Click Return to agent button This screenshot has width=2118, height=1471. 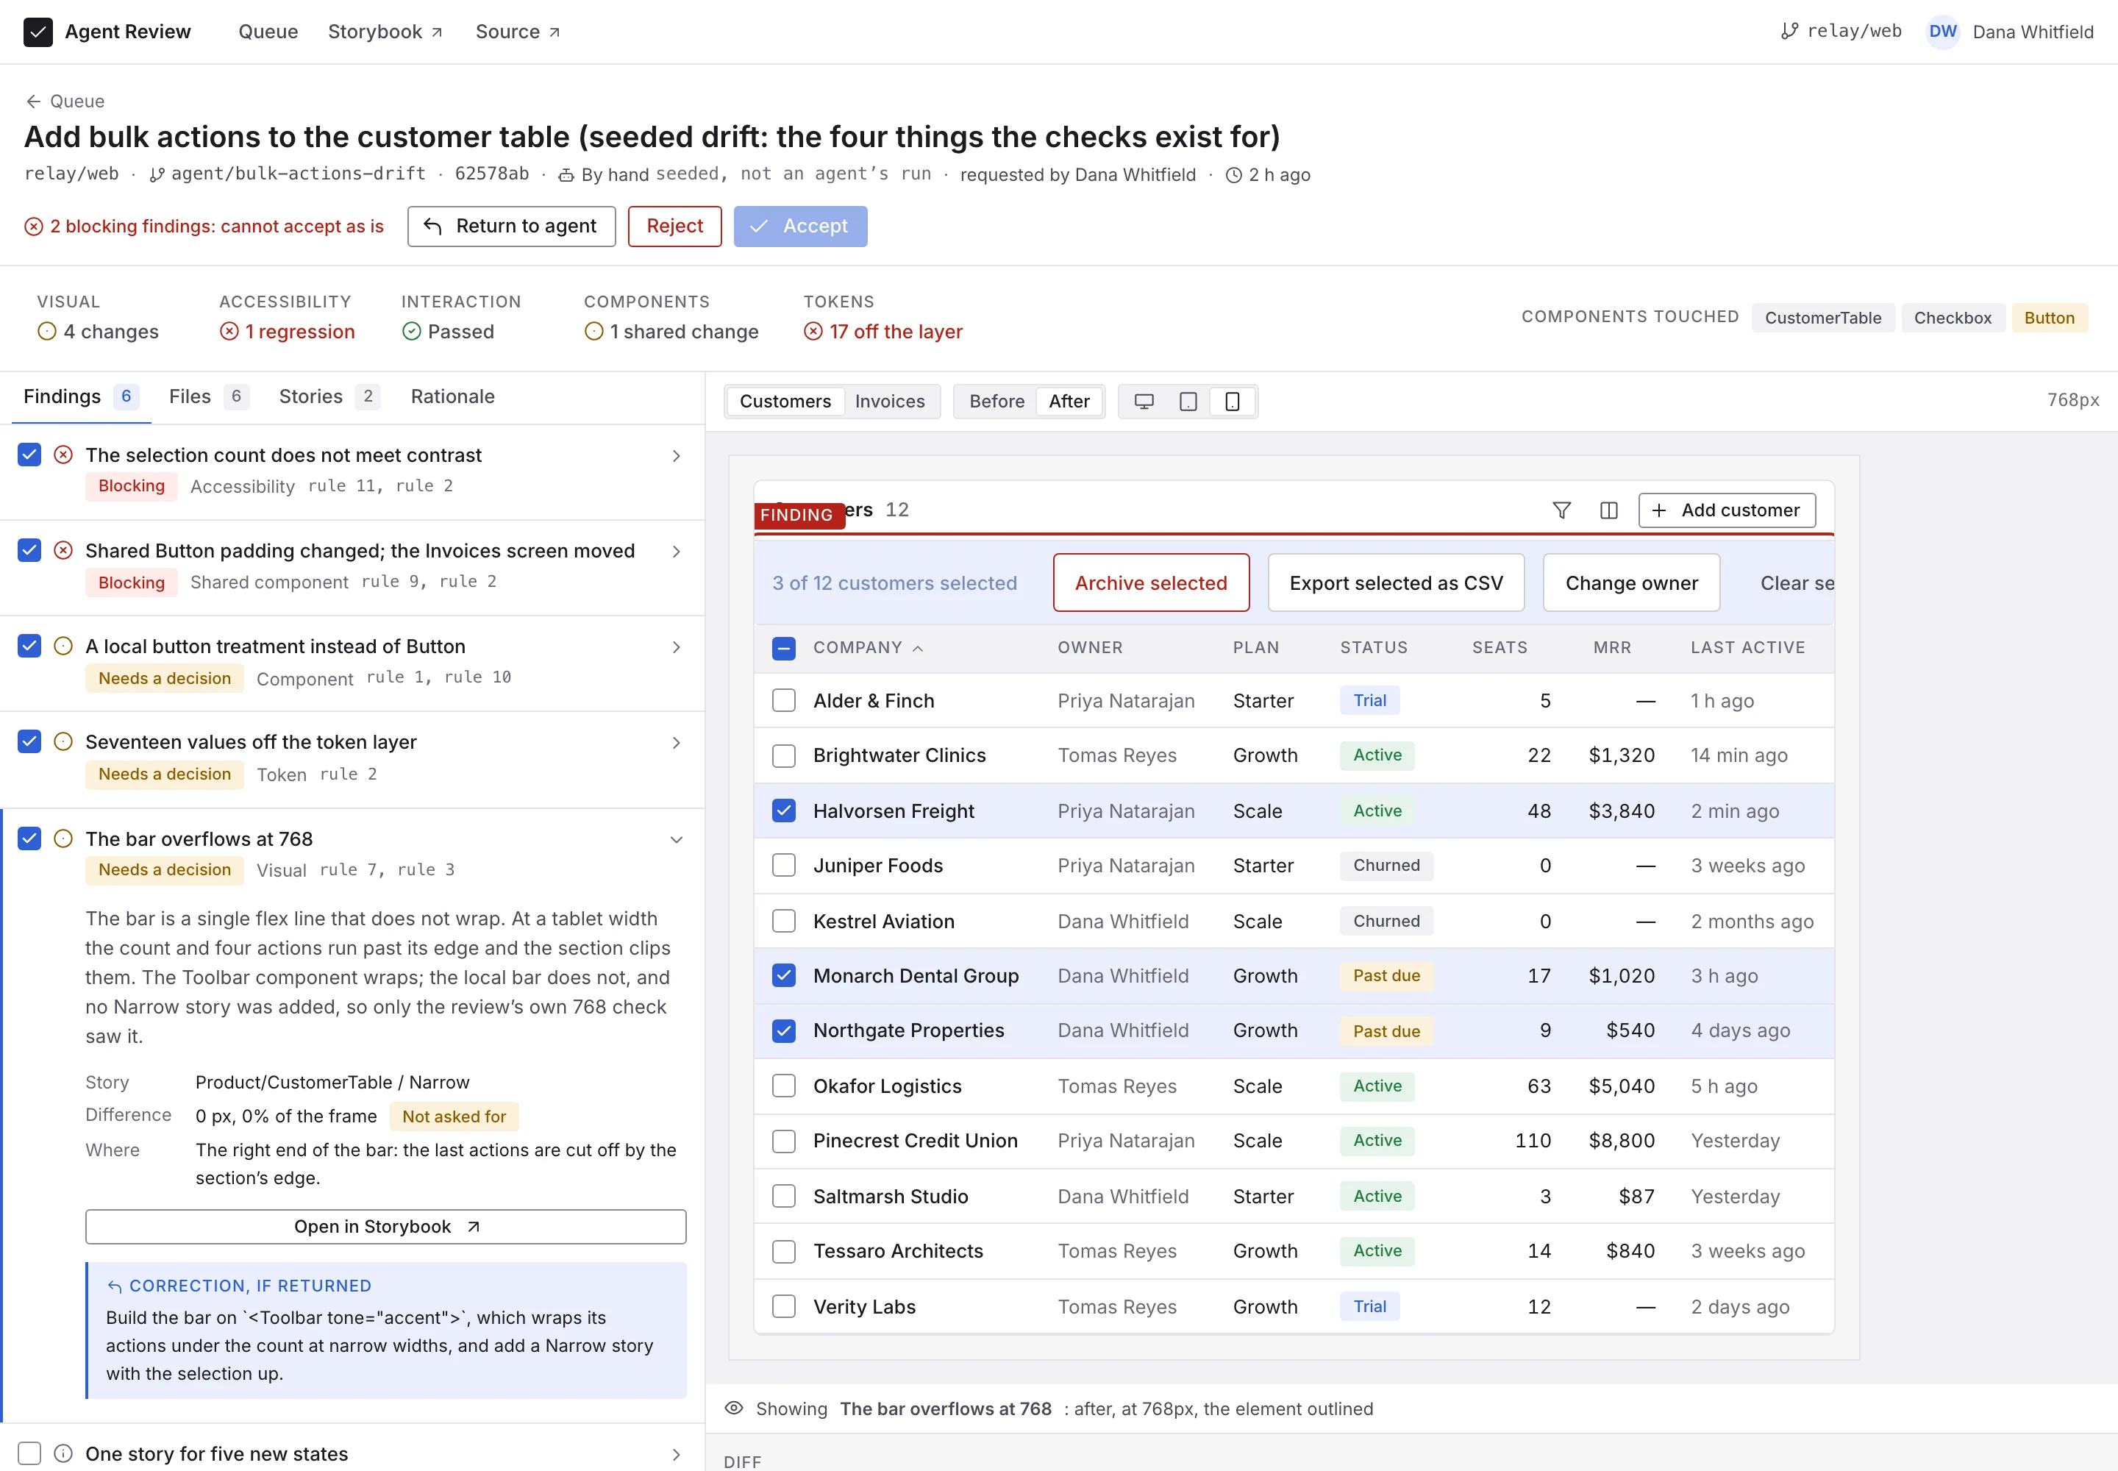coord(512,227)
